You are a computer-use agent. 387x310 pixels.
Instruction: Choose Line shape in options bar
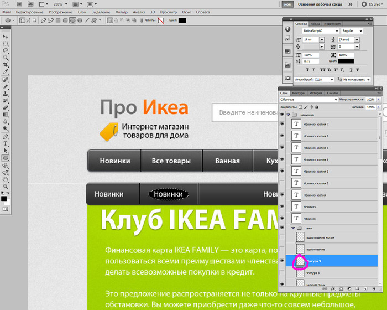tap(87, 20)
